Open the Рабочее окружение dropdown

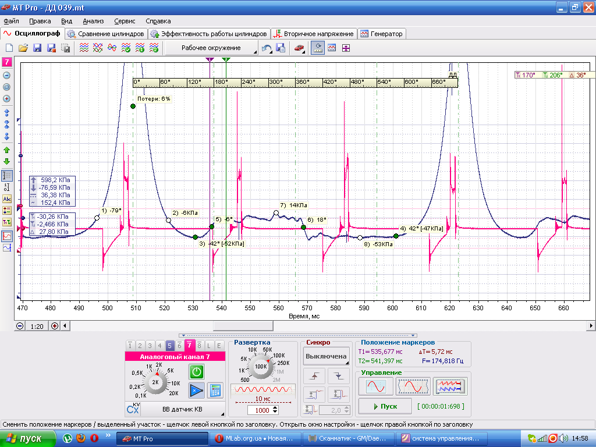click(x=212, y=48)
